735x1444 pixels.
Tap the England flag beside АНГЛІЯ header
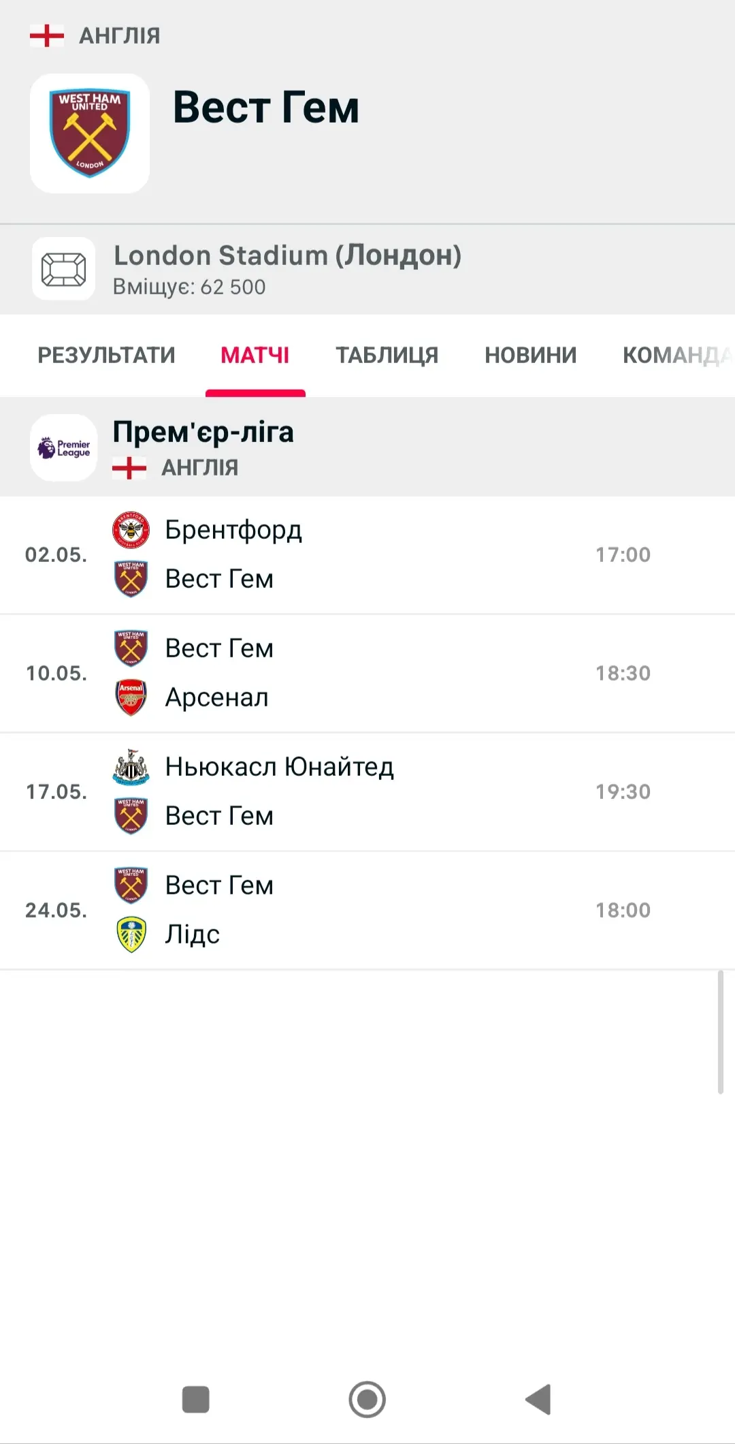point(47,35)
